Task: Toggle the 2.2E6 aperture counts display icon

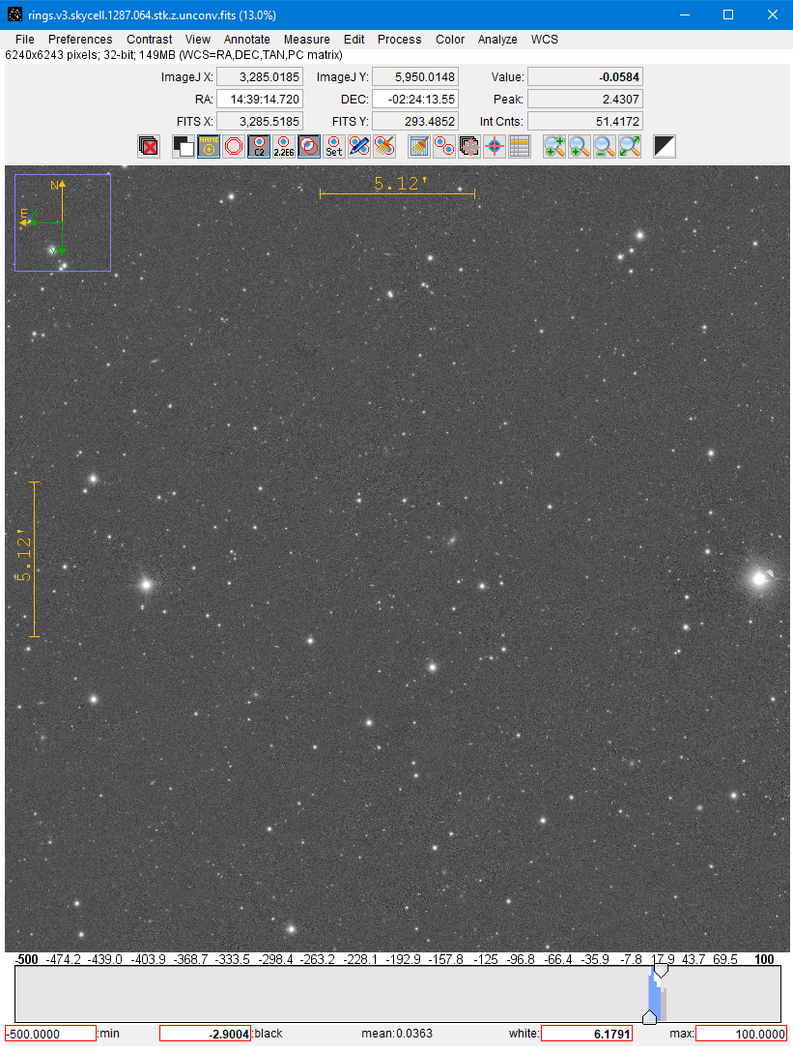Action: coord(284,146)
